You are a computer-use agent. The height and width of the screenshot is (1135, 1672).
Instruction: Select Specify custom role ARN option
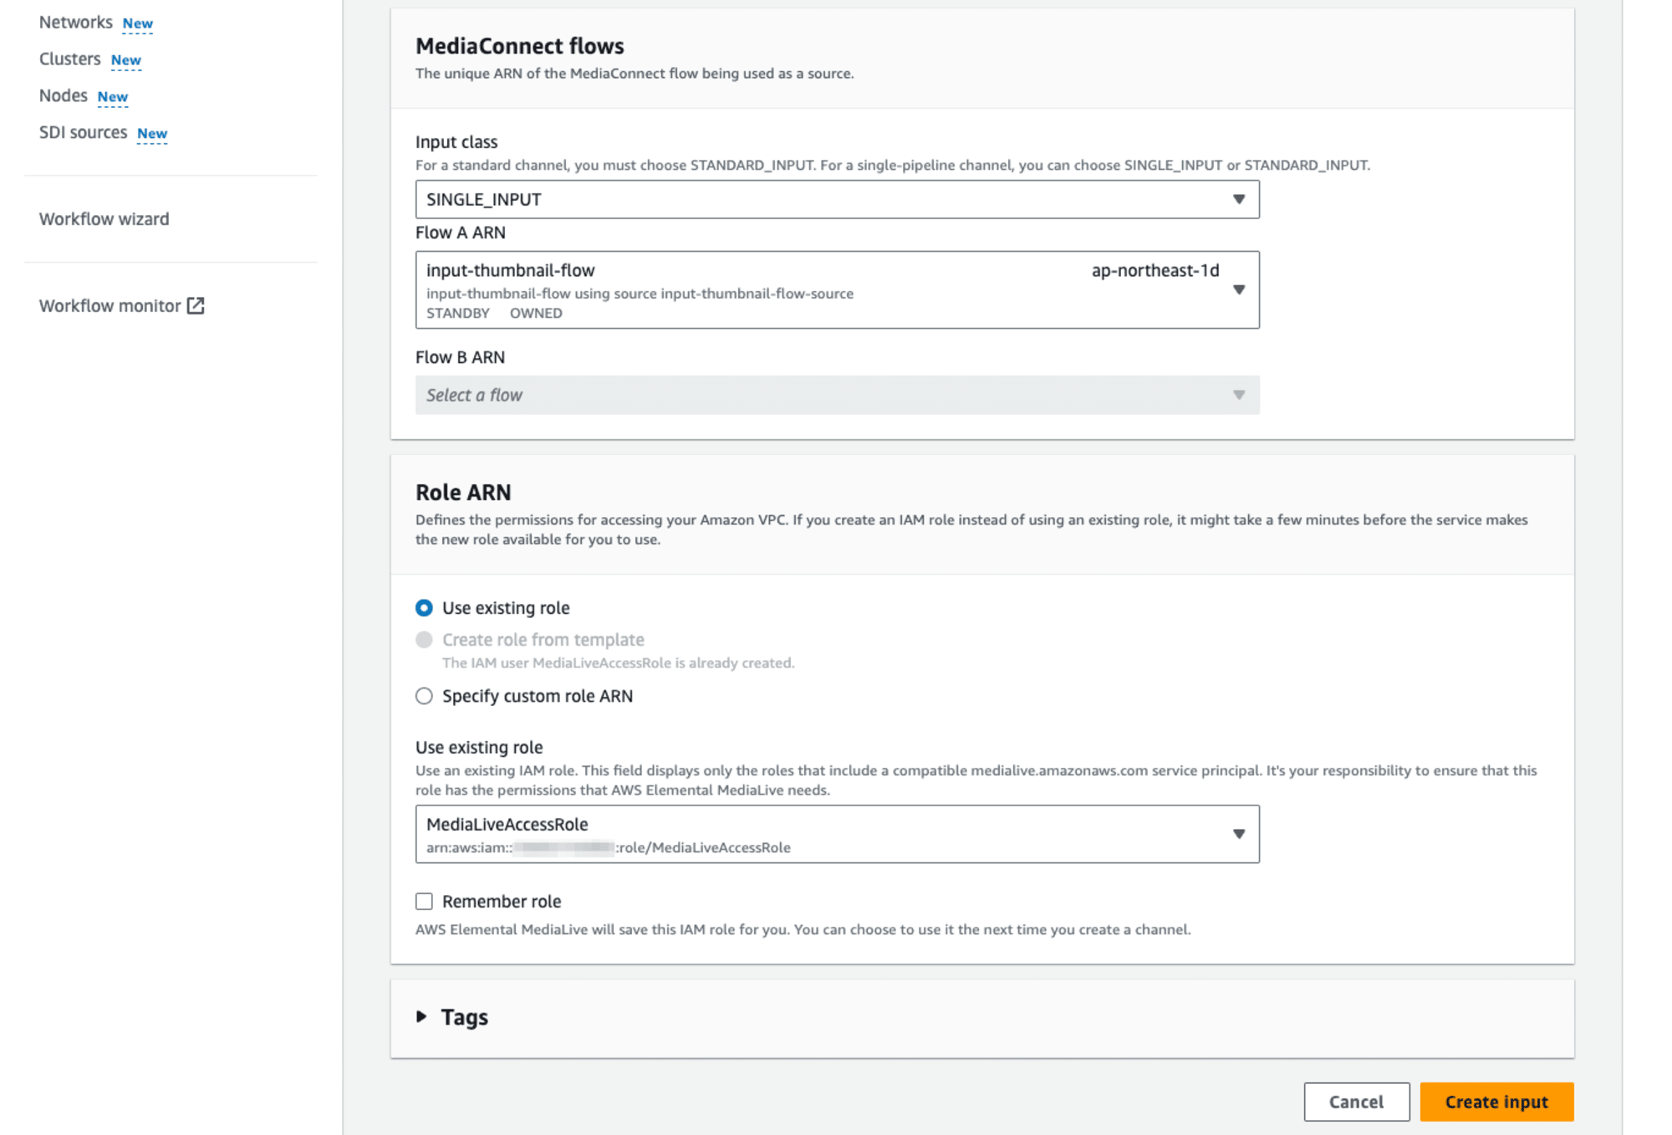point(424,696)
